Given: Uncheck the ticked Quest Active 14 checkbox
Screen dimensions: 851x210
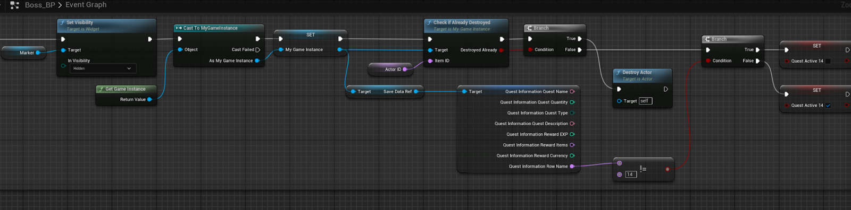Looking at the screenshot, I should click(828, 106).
